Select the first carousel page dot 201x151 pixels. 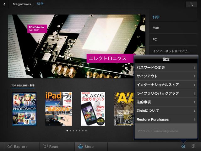(67, 131)
